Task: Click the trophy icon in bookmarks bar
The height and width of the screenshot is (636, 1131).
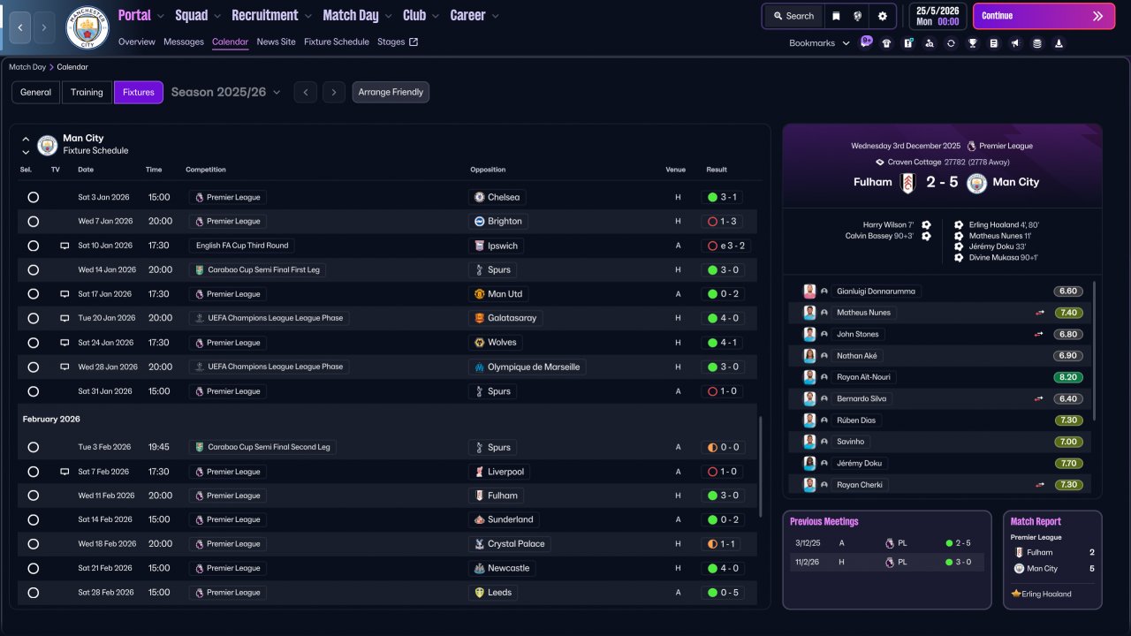Action: tap(972, 43)
